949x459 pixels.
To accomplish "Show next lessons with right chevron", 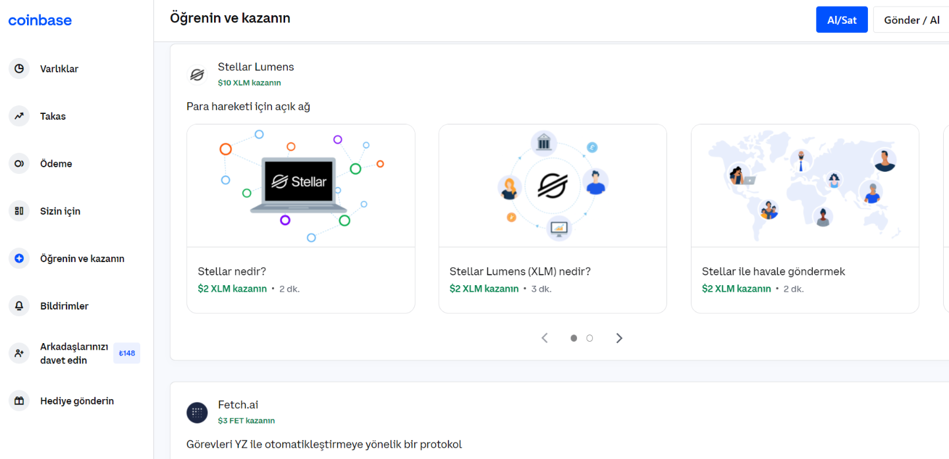I will tap(619, 338).
